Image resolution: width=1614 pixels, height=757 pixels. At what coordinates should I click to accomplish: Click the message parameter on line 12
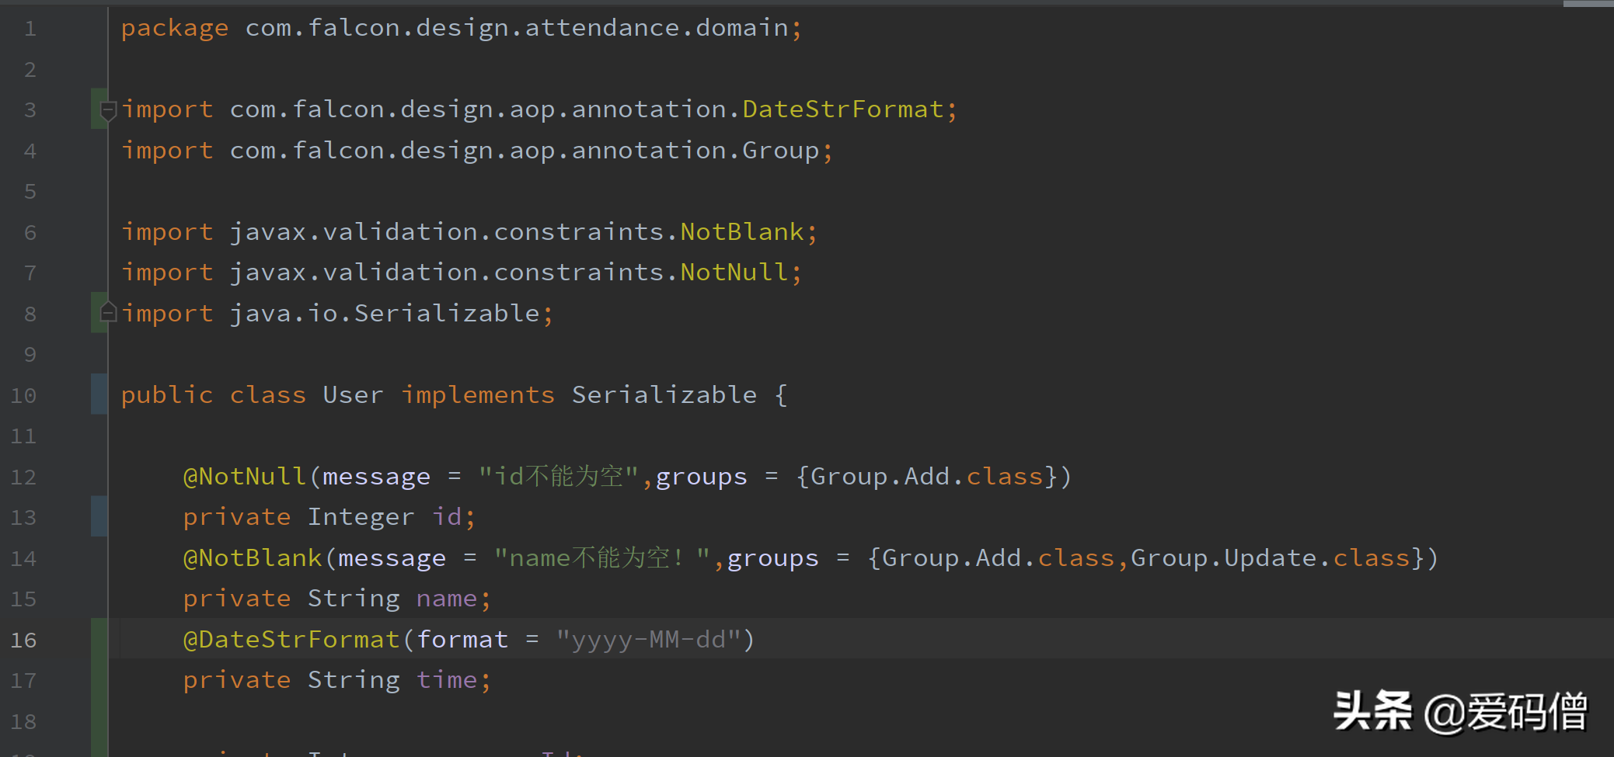coord(377,477)
